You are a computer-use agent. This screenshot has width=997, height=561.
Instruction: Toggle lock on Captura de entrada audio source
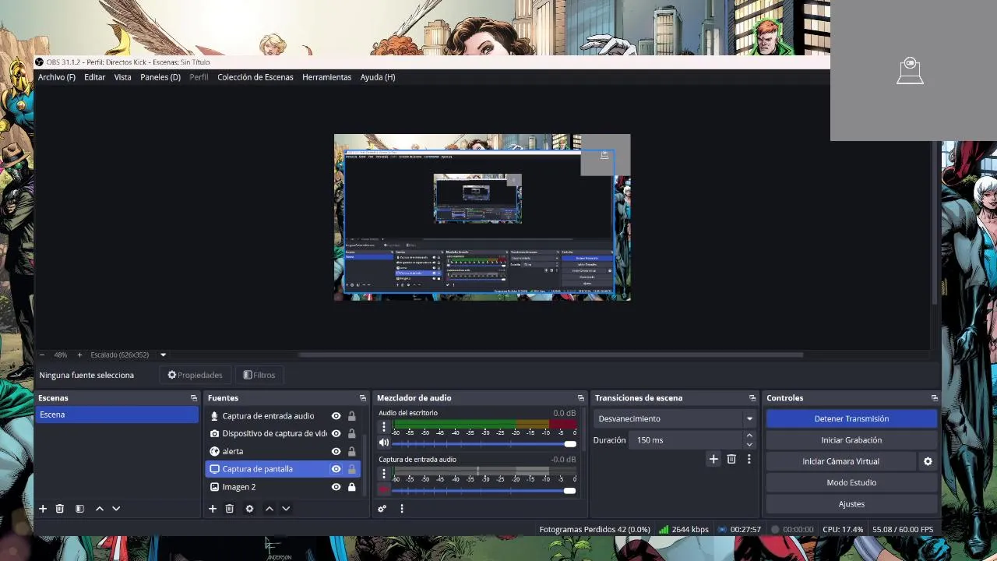point(352,416)
